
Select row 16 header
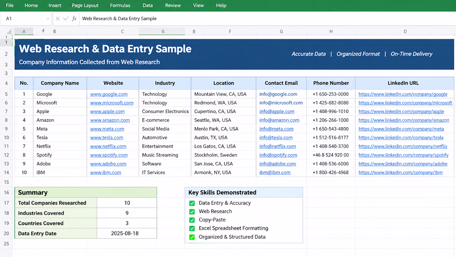(6, 193)
